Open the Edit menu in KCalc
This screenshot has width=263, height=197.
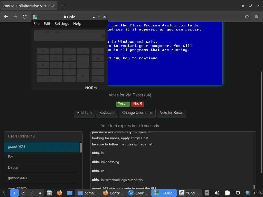click(x=47, y=24)
